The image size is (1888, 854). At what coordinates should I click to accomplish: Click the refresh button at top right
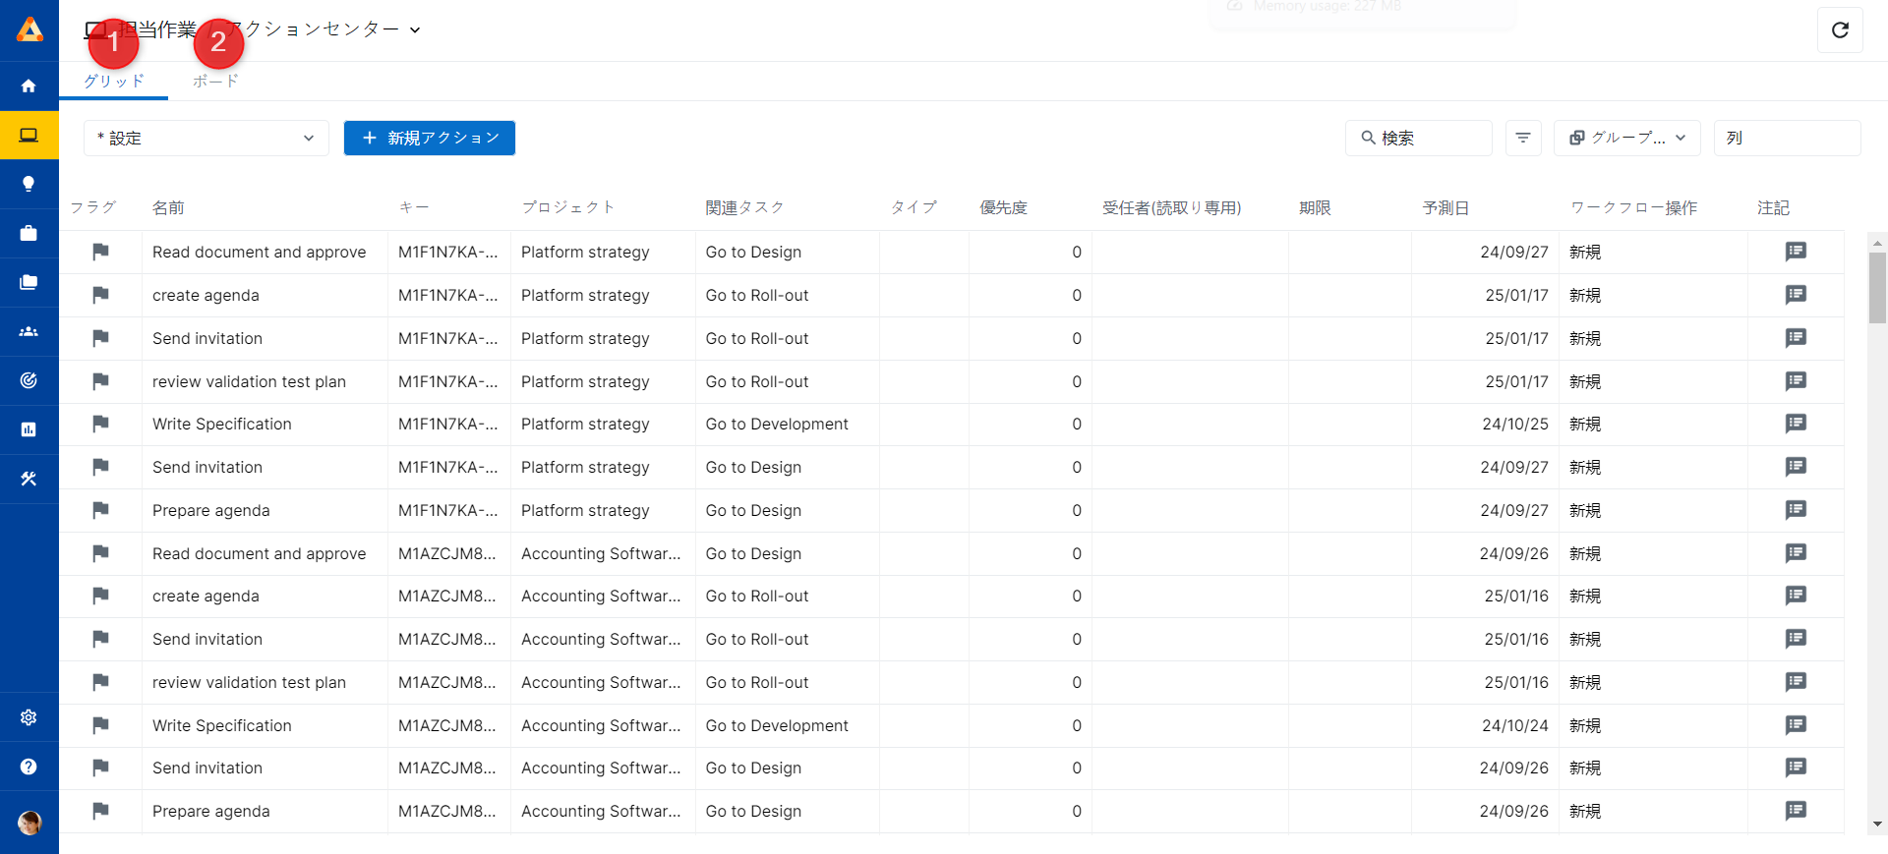pos(1840,29)
